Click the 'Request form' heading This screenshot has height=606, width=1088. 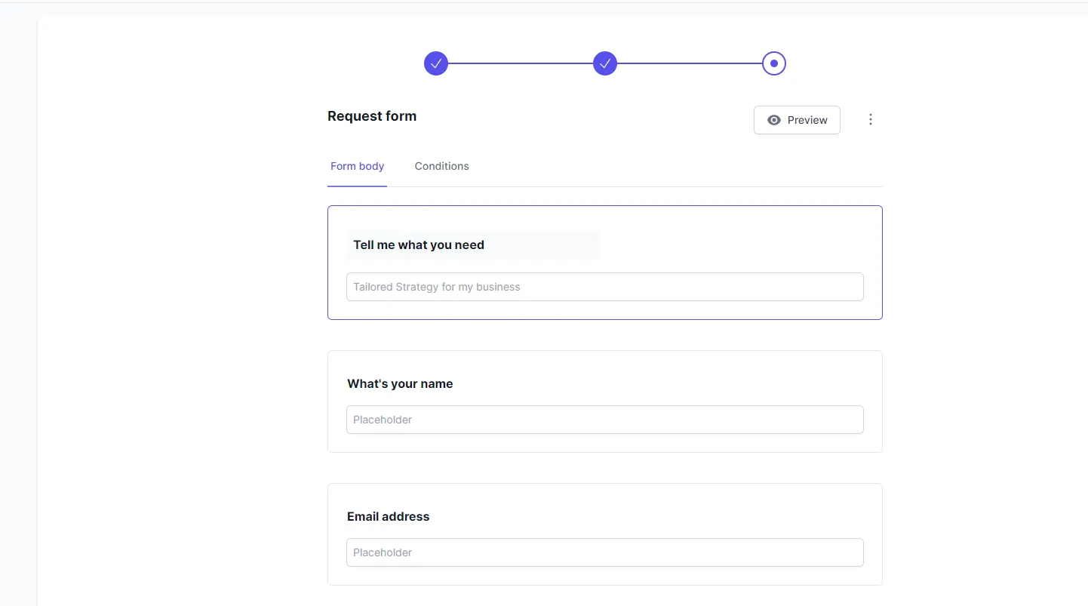(372, 116)
